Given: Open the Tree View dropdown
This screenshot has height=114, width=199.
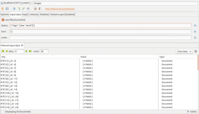Looking at the screenshot, I should coord(184,51).
